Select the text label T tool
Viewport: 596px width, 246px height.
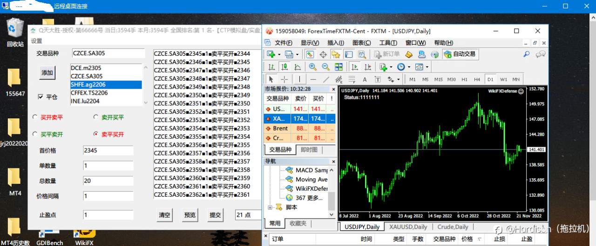pos(378,79)
